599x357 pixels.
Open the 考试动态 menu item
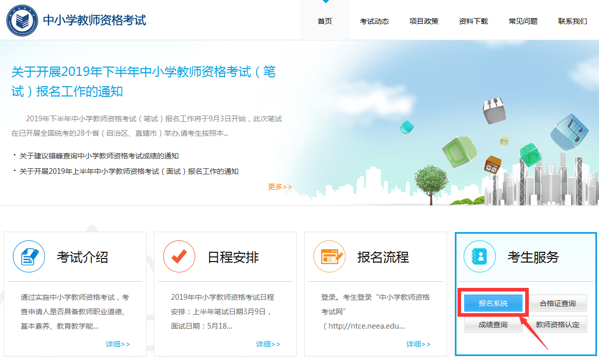click(x=374, y=21)
